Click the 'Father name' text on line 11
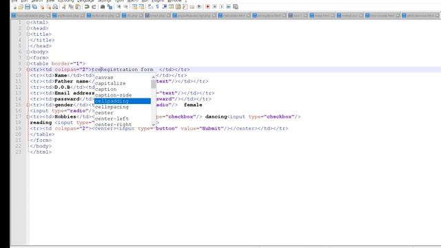441x248 pixels. 72,81
